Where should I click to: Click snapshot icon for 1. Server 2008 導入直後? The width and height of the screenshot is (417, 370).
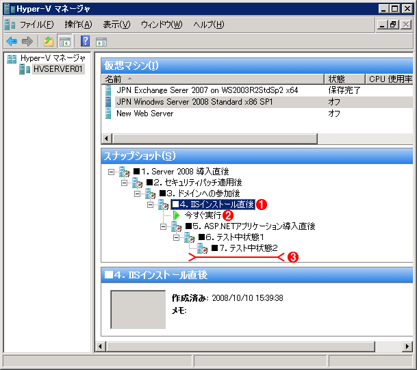(124, 172)
